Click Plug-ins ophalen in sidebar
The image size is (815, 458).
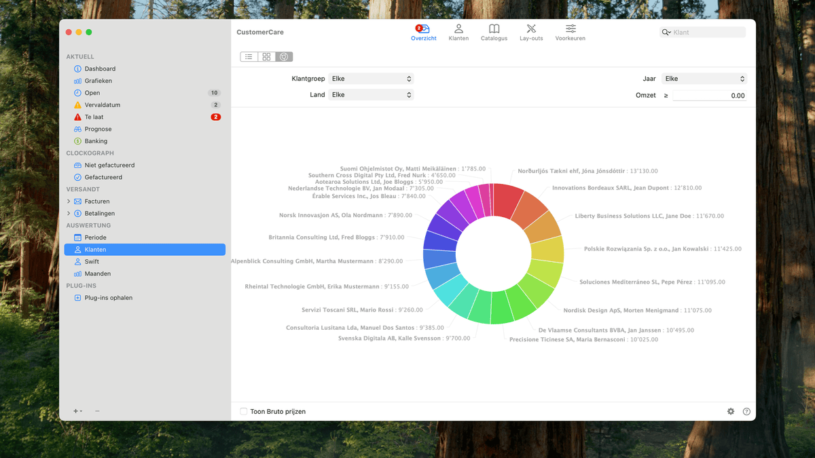click(108, 298)
